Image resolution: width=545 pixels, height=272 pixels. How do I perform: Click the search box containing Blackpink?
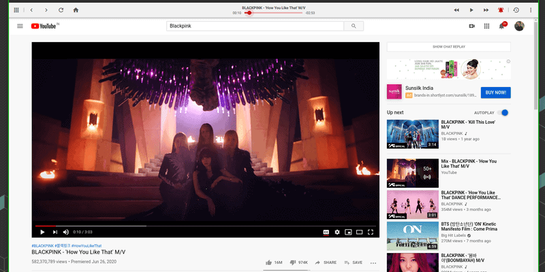[255, 26]
